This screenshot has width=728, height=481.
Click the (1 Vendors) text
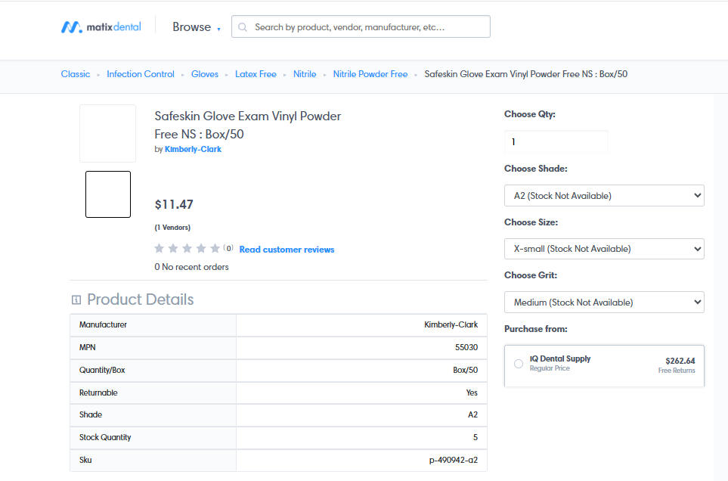(x=172, y=228)
